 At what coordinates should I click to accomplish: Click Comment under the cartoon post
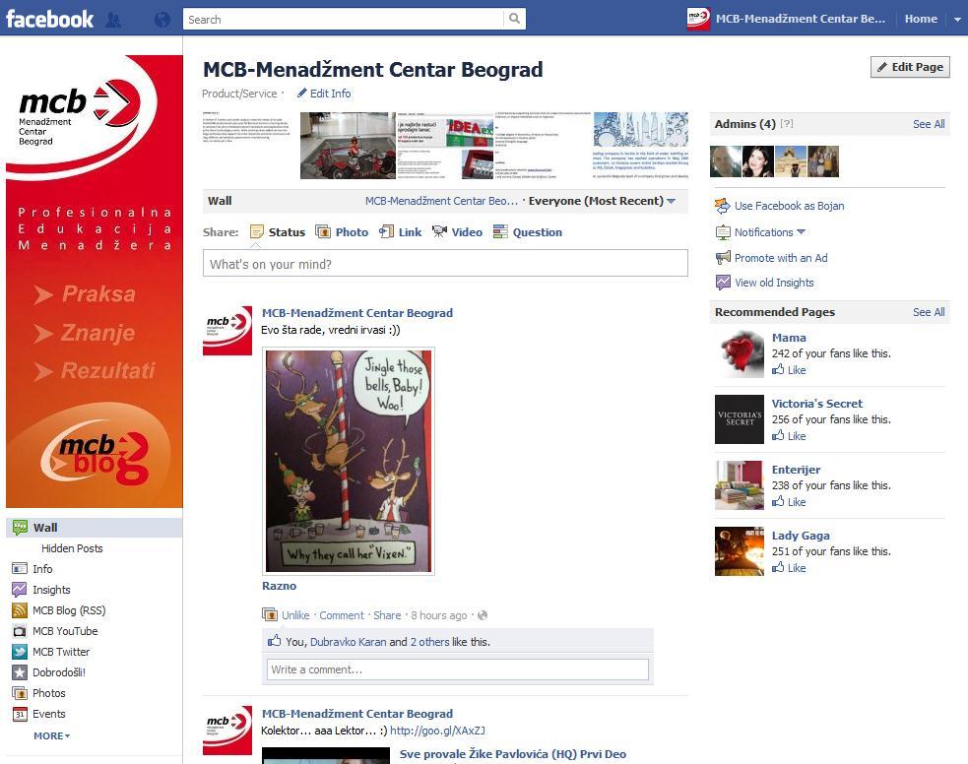[x=342, y=615]
